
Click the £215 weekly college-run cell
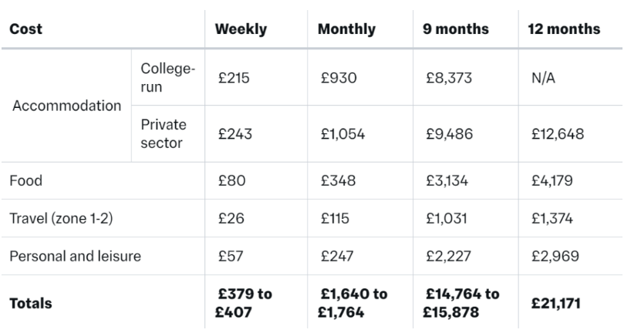coord(234,78)
